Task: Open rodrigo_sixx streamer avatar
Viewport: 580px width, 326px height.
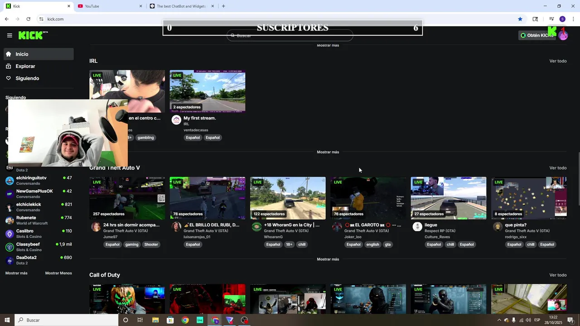Action: coord(498,227)
